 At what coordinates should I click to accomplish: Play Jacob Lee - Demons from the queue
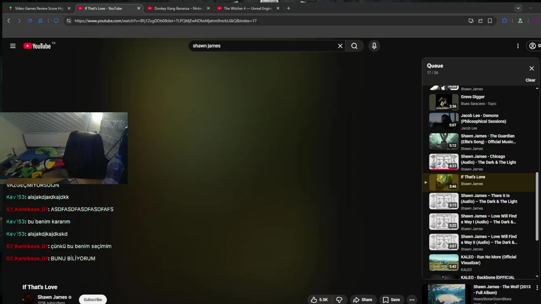[478, 121]
